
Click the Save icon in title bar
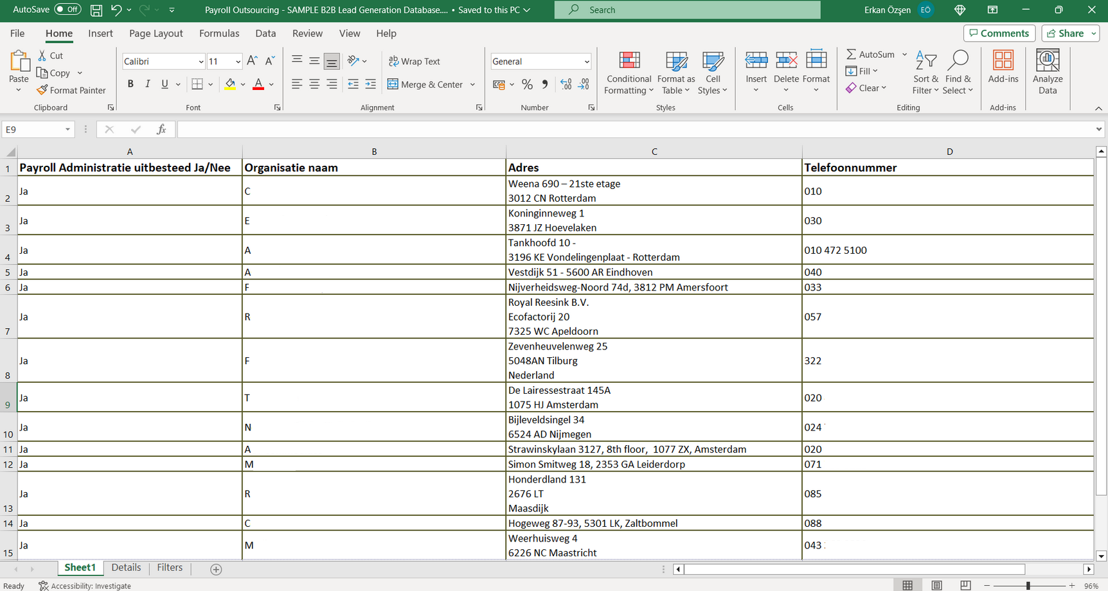[96, 10]
